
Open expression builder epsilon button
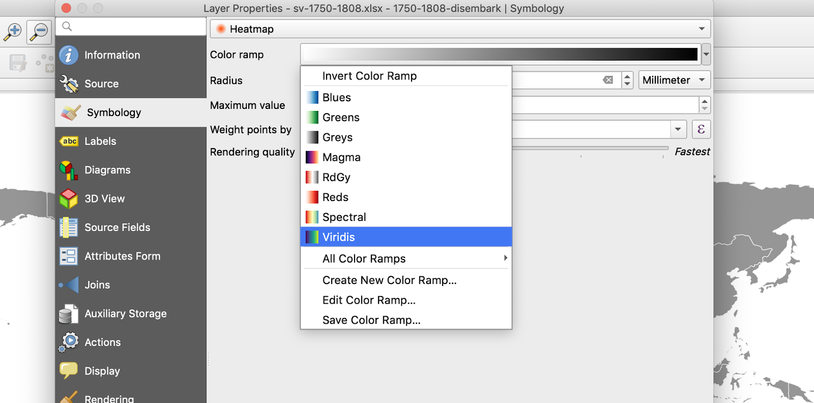[x=701, y=129]
